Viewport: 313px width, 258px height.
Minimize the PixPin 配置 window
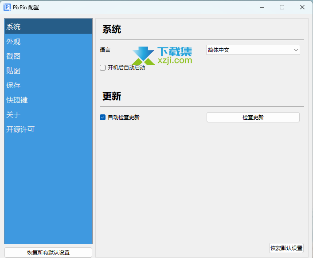click(x=262, y=8)
